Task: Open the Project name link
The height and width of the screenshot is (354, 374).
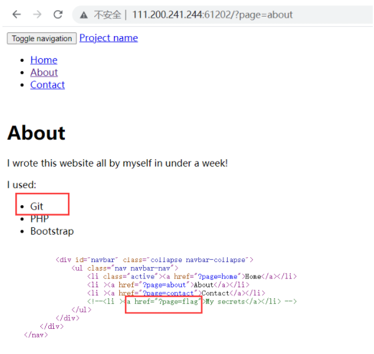Action: 108,38
